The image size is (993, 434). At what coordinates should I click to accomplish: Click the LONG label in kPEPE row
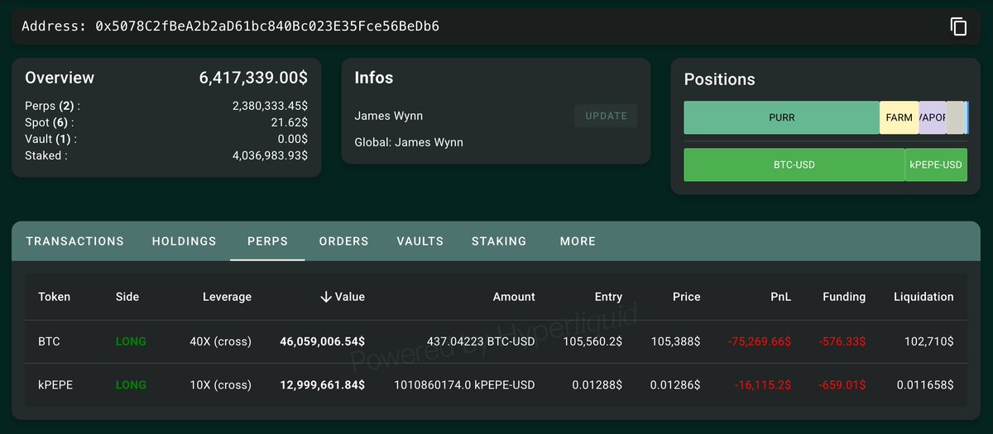pyautogui.click(x=131, y=385)
